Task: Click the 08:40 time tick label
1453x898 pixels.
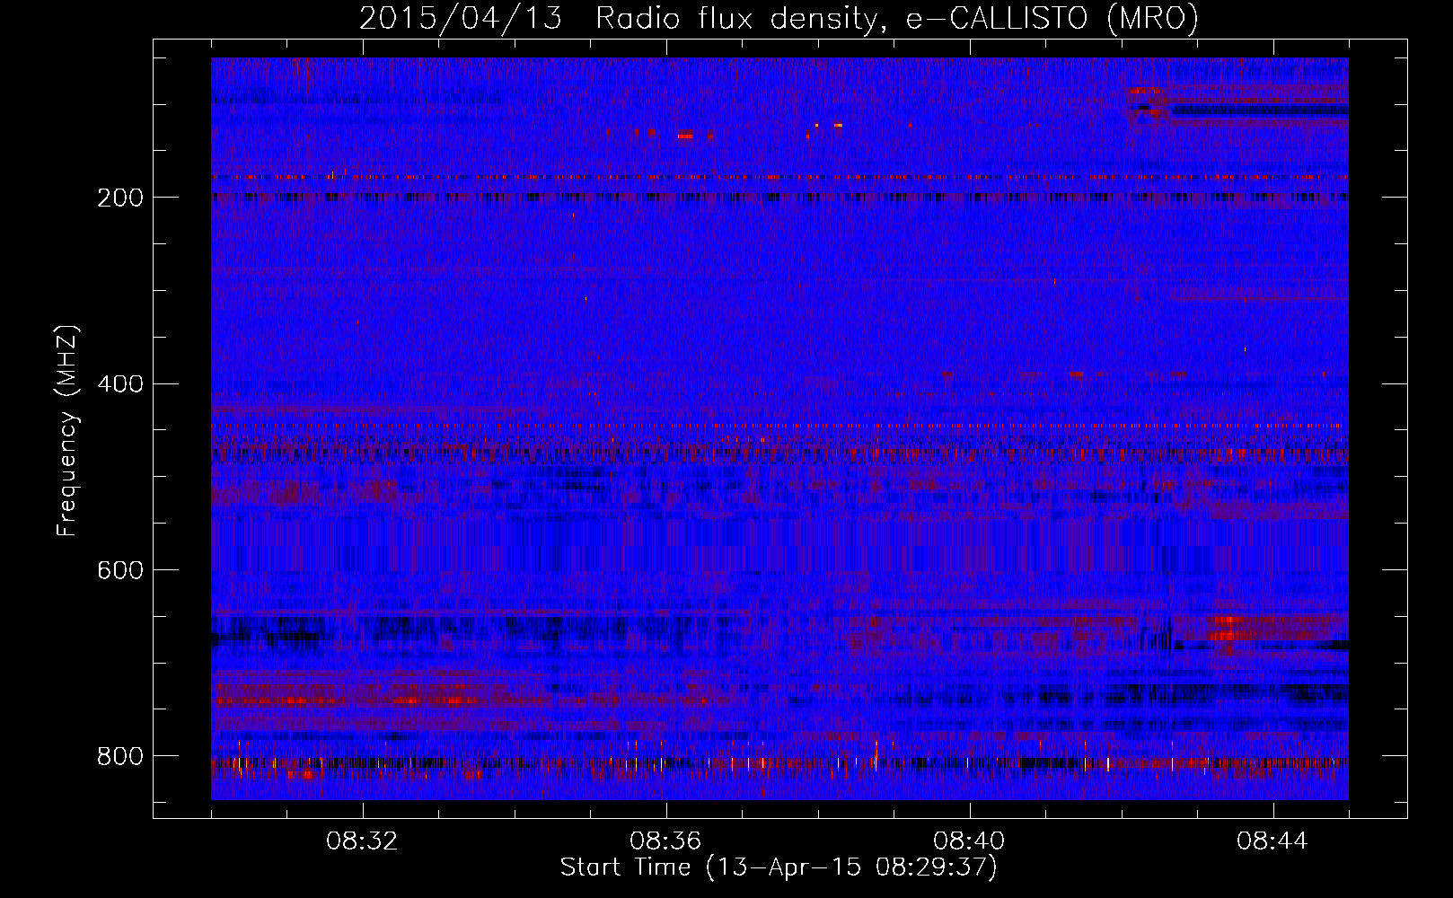Action: pyautogui.click(x=970, y=841)
